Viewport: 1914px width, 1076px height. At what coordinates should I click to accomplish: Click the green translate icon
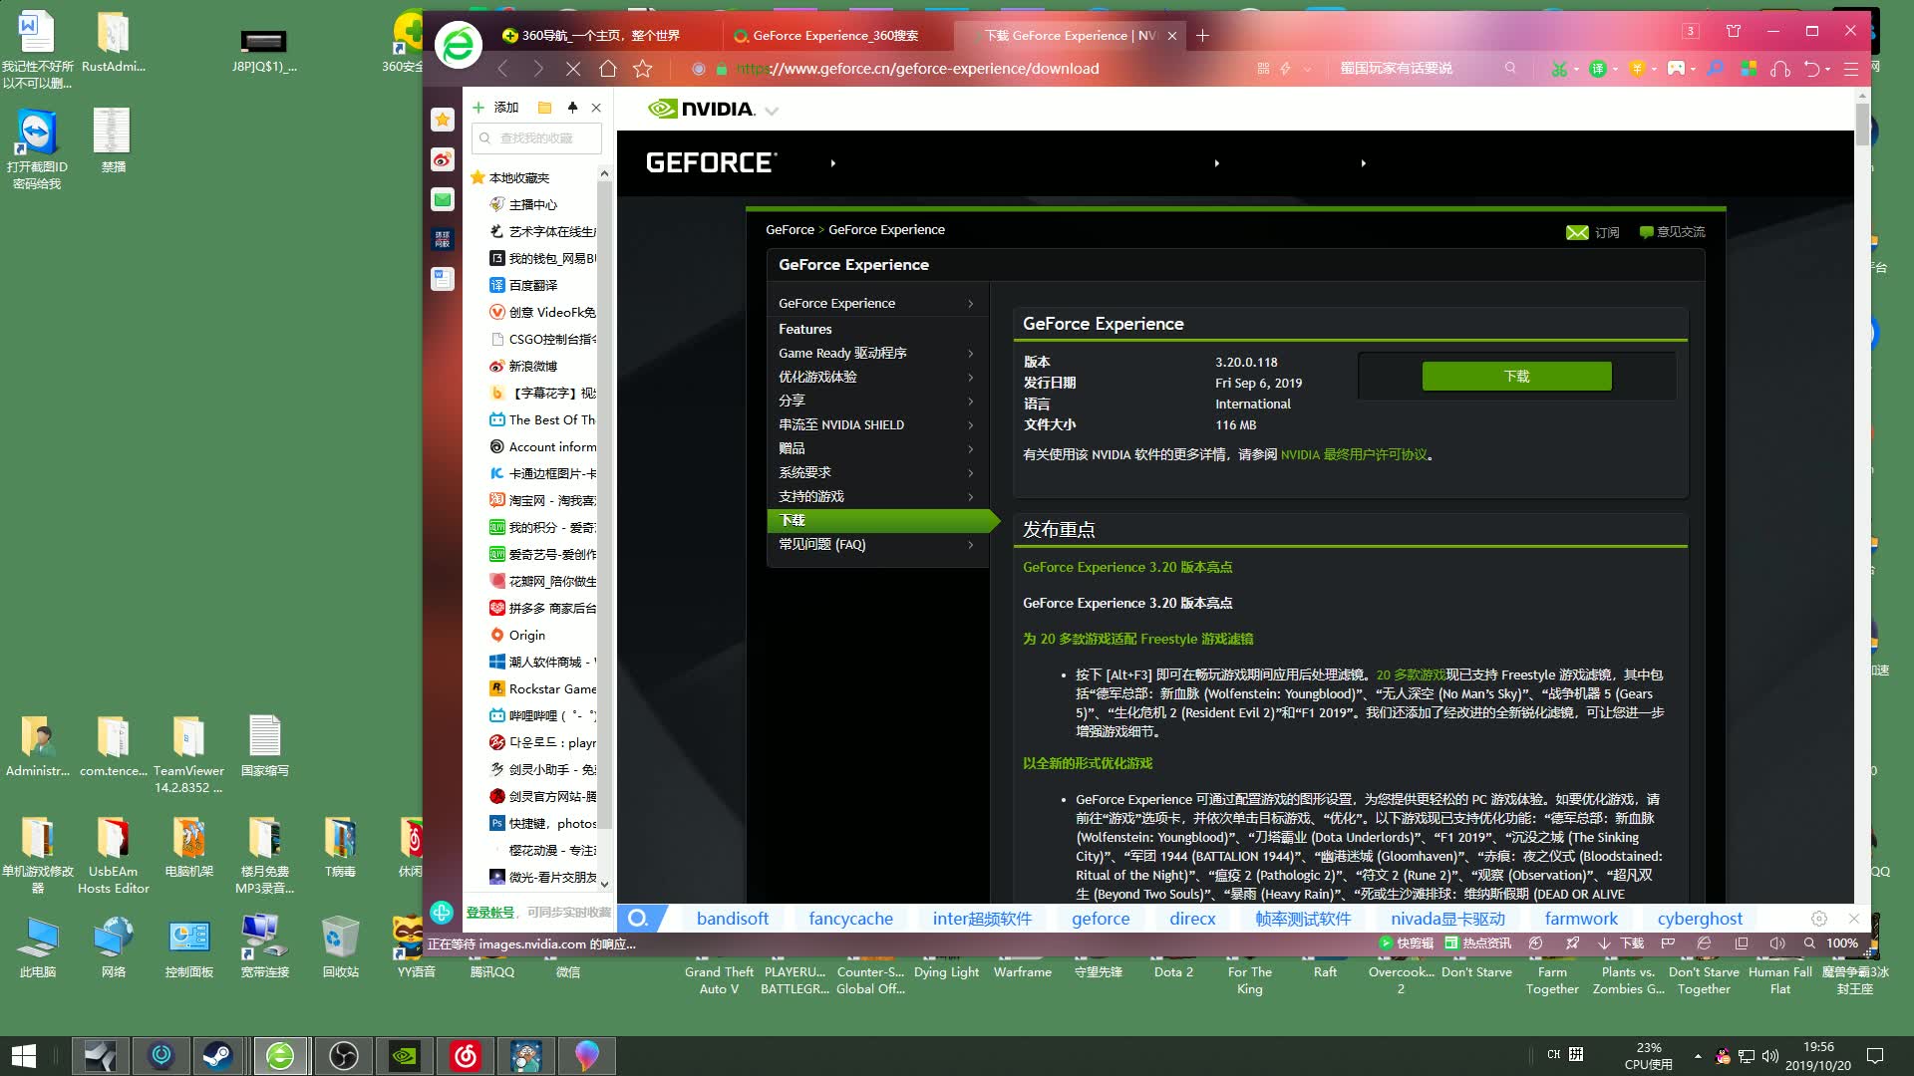coord(1597,69)
